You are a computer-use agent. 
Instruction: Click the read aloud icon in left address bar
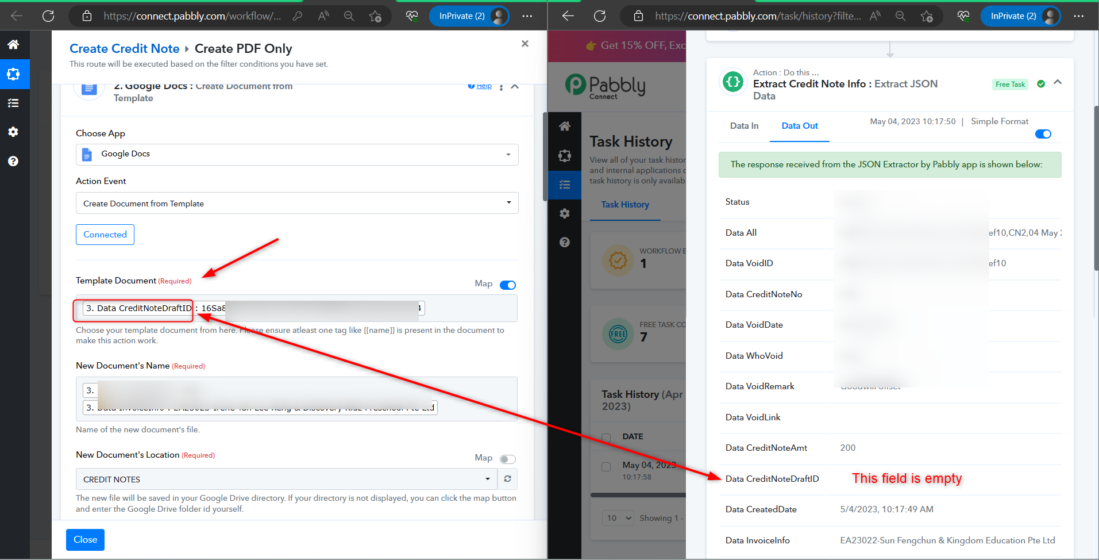click(323, 16)
